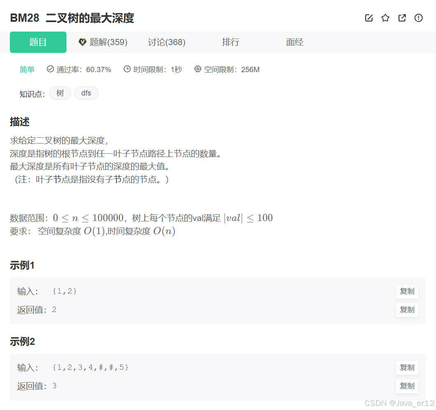Click the clock icon beside 时间限制

coord(126,69)
